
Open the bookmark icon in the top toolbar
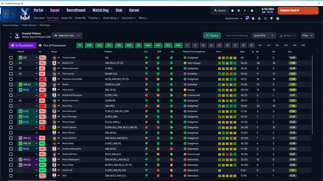pos(232,11)
